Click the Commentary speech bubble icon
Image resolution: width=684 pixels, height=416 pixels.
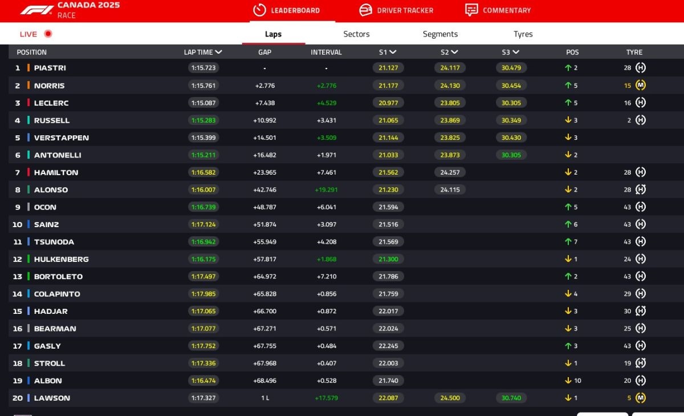coord(471,10)
